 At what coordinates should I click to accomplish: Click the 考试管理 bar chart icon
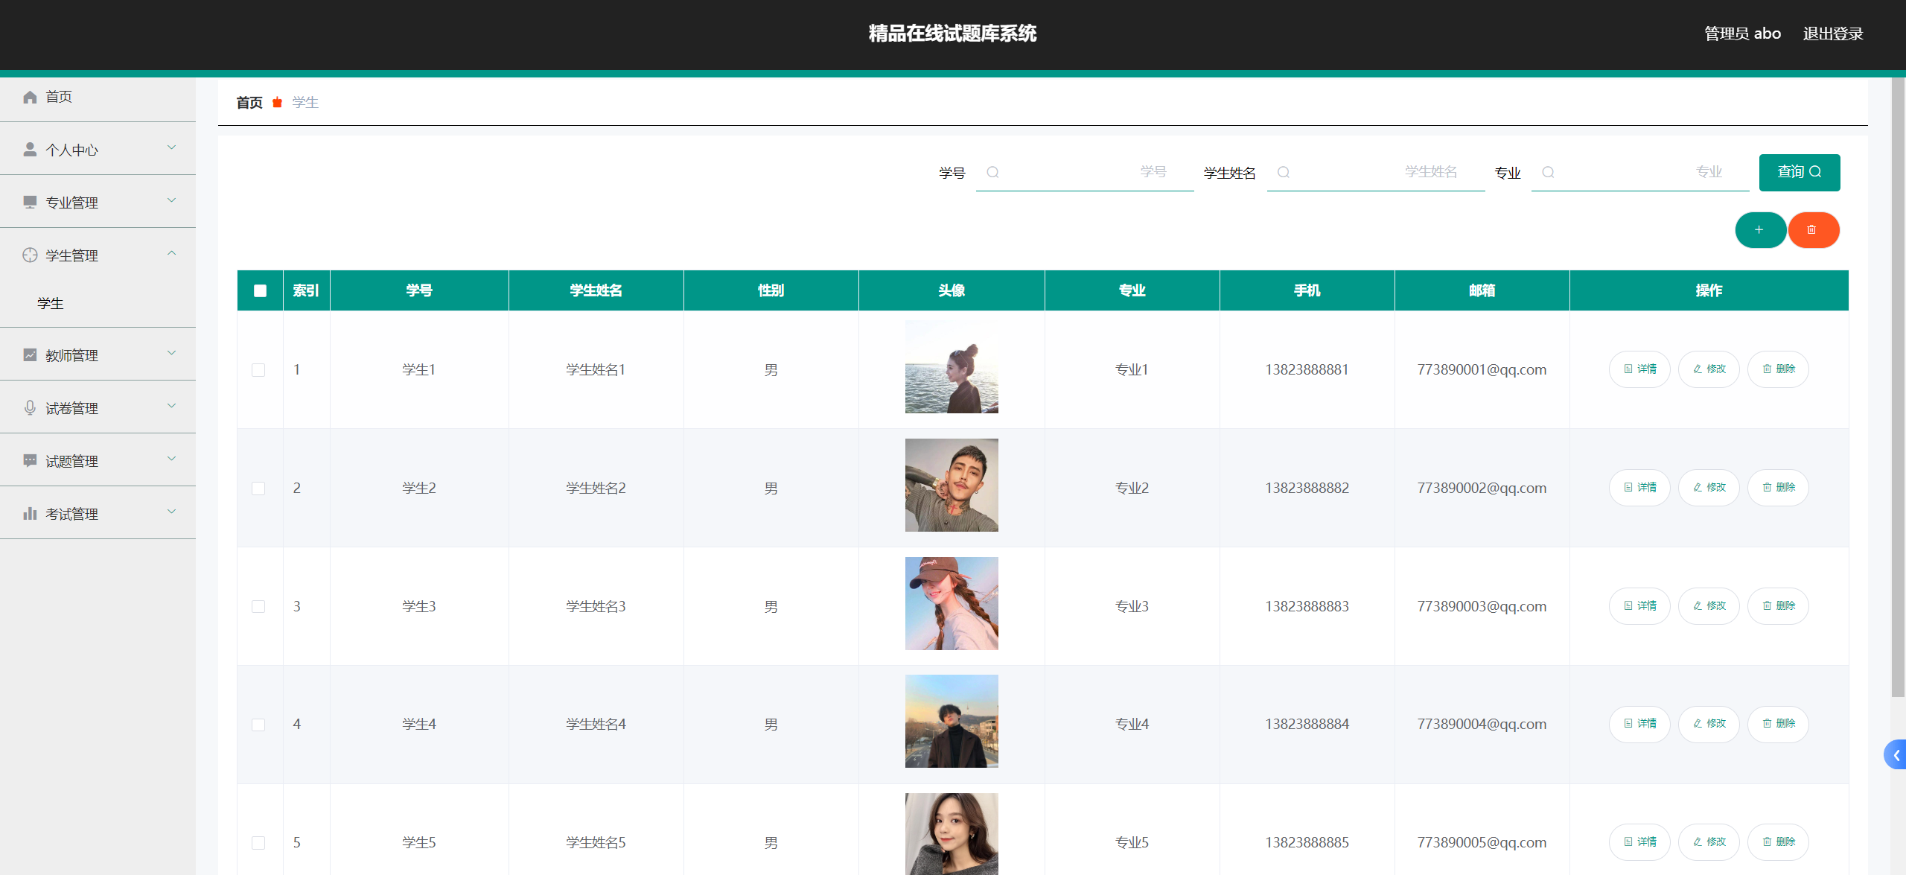[x=30, y=514]
